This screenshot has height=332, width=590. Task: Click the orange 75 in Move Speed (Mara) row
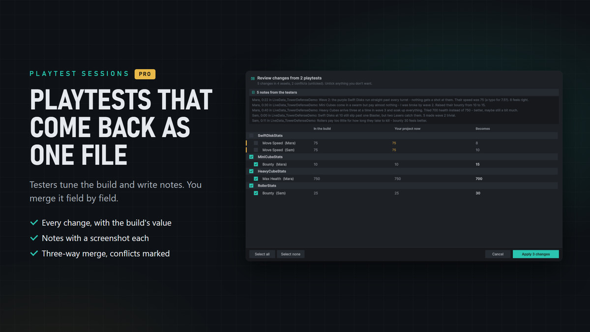pyautogui.click(x=394, y=143)
